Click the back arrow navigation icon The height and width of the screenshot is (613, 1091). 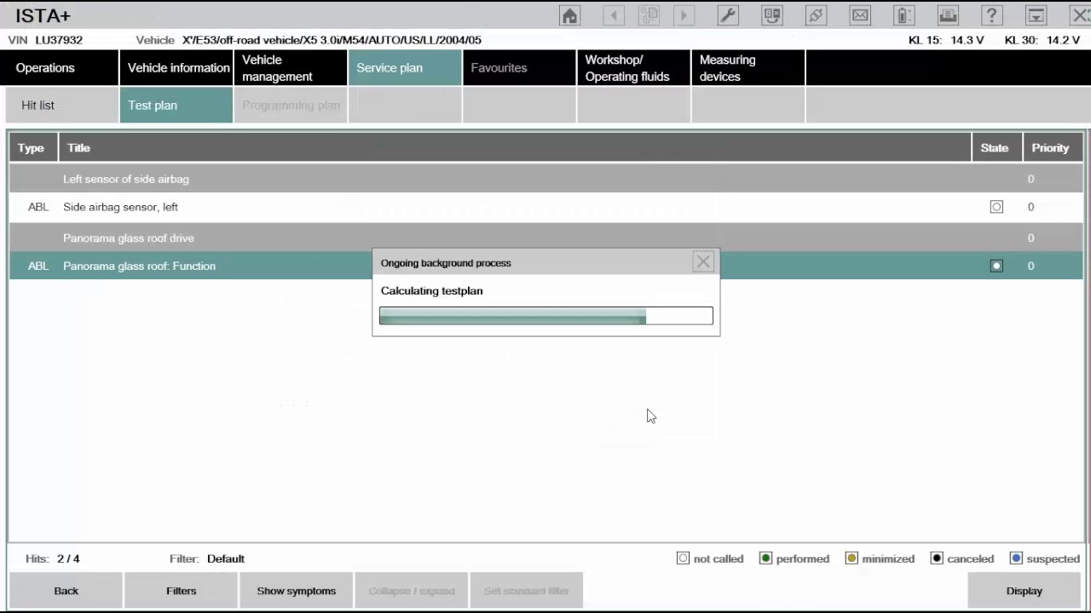(614, 15)
